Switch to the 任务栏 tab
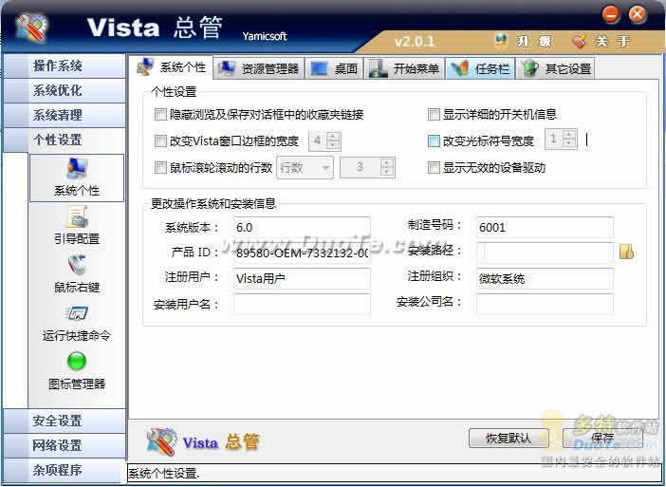The width and height of the screenshot is (666, 487). [480, 68]
